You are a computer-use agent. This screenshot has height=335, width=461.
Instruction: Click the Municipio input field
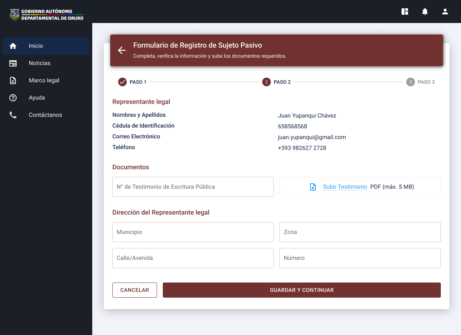click(x=193, y=232)
